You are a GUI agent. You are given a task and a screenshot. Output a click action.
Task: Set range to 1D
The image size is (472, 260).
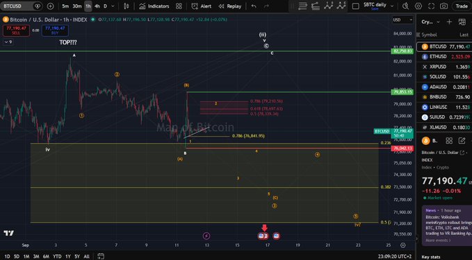[x=7, y=257]
